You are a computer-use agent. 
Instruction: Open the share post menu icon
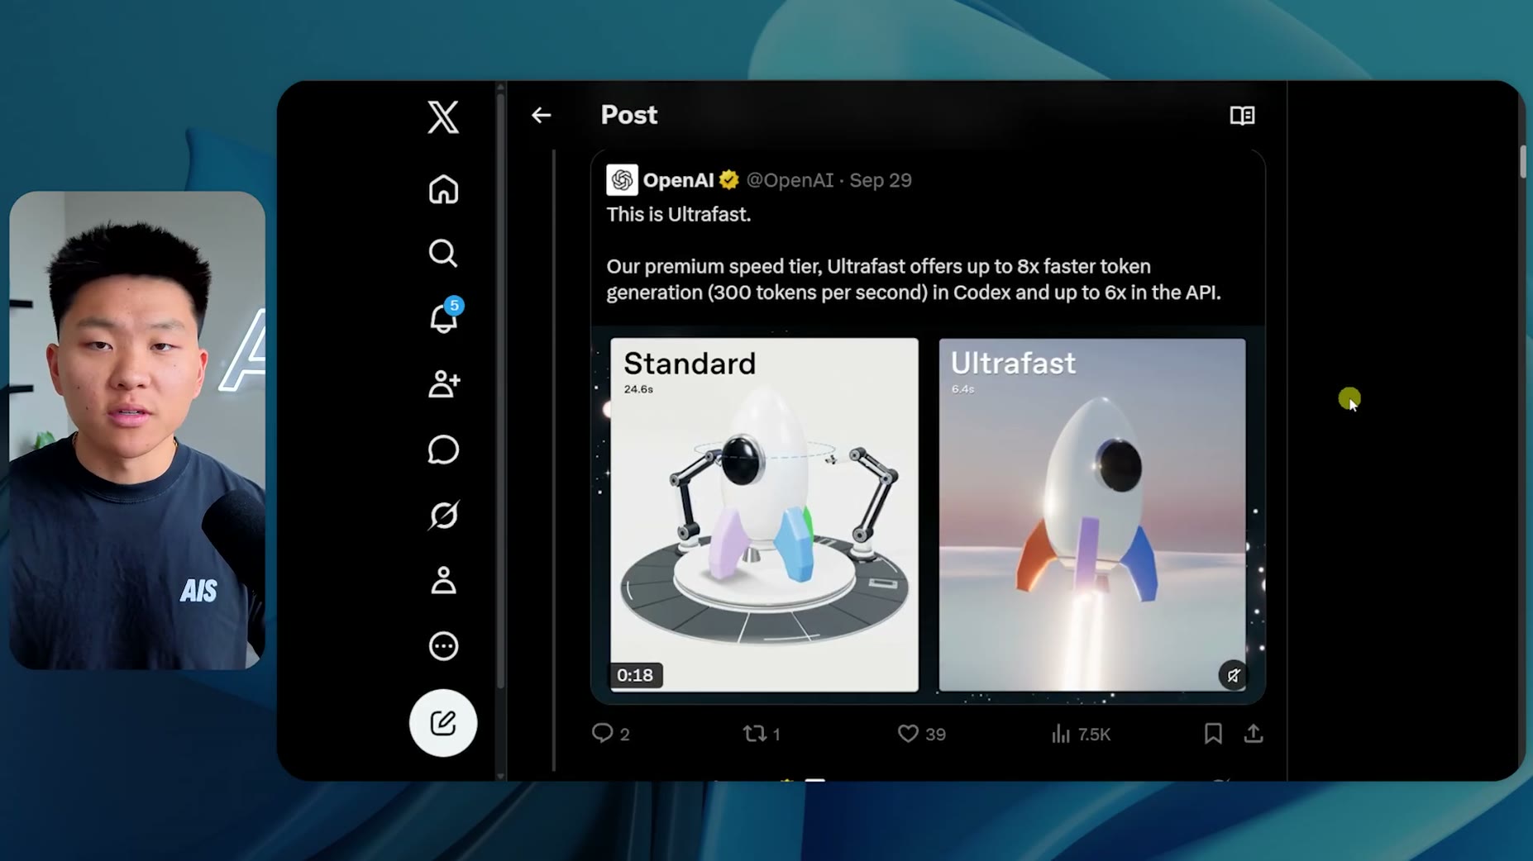(x=1254, y=734)
